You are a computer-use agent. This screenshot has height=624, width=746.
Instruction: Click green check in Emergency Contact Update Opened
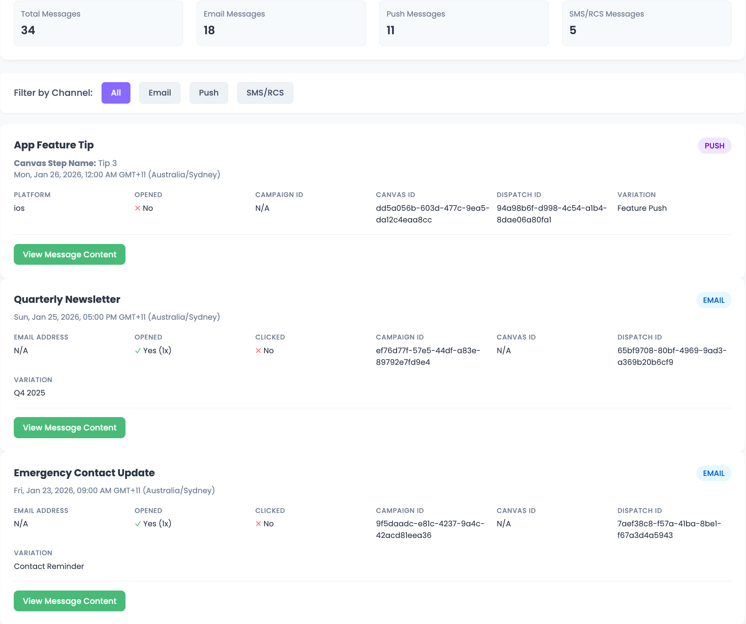(137, 524)
